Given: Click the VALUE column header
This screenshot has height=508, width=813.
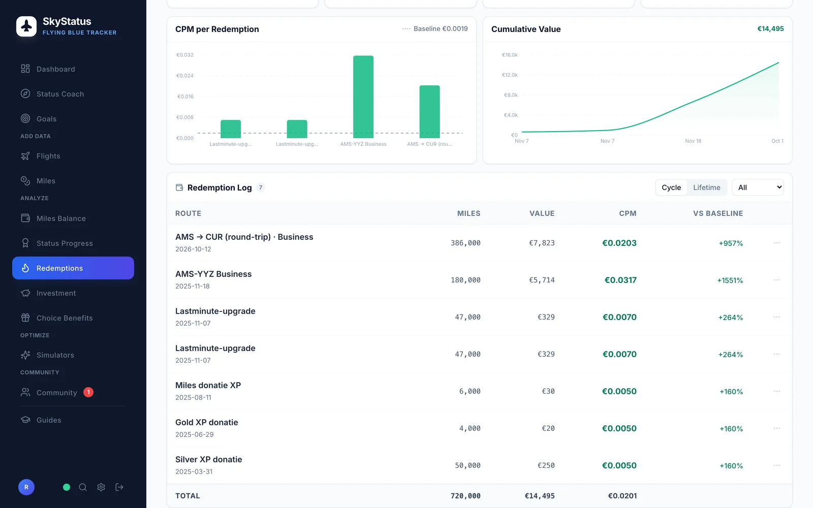Looking at the screenshot, I should (x=542, y=213).
